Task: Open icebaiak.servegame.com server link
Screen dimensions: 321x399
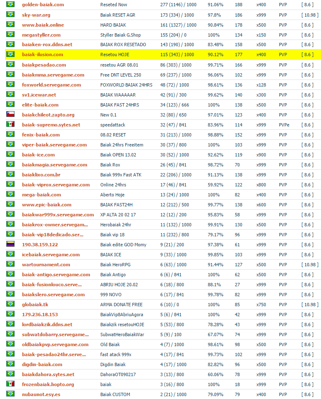Action: click(51, 255)
